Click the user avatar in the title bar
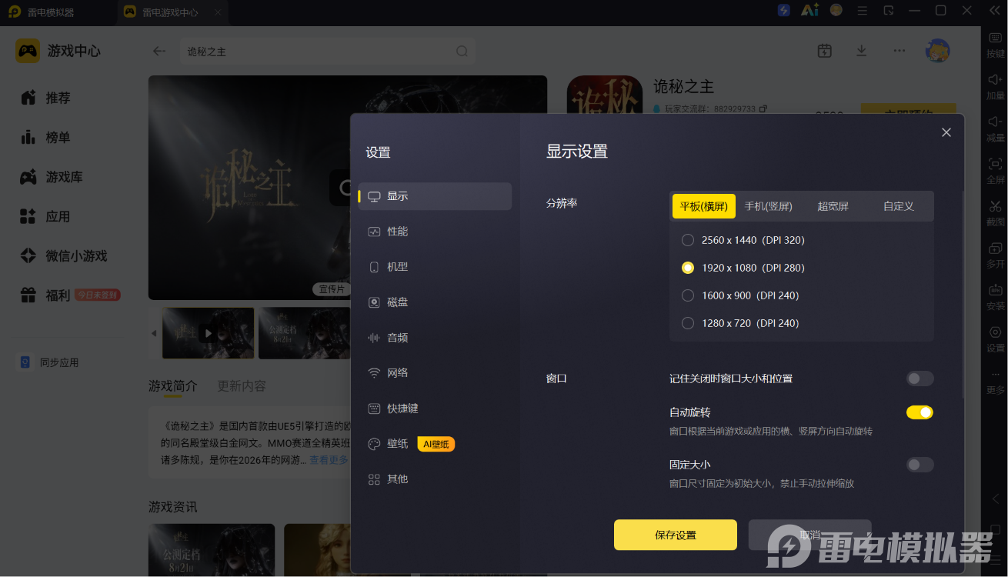The height and width of the screenshot is (577, 1008). pyautogui.click(x=836, y=11)
